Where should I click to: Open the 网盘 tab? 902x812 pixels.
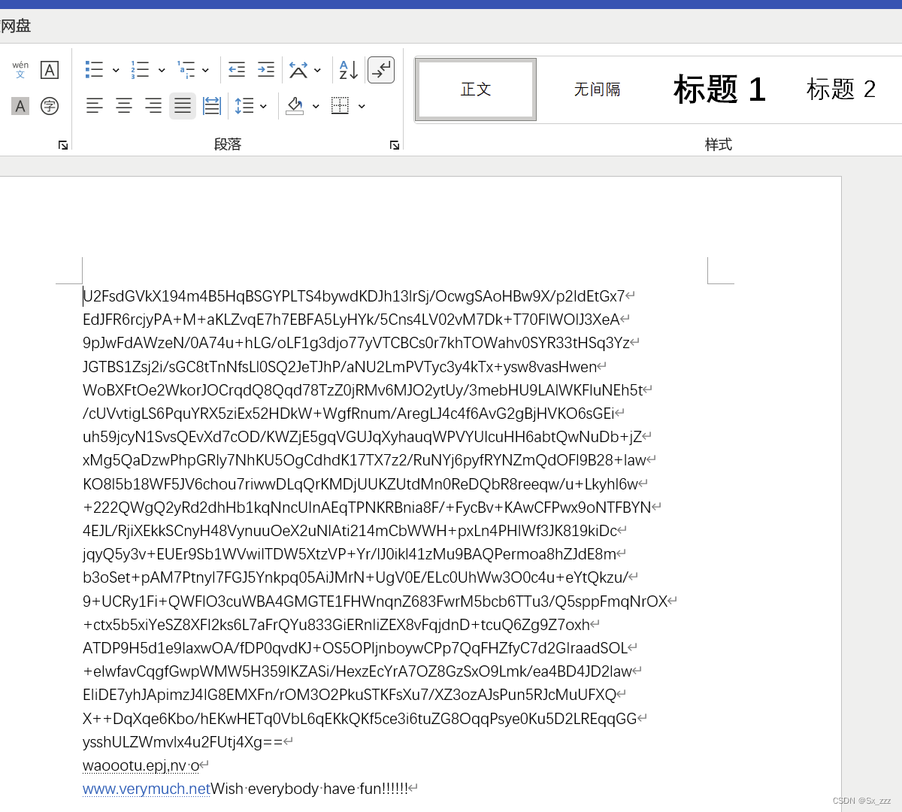click(x=16, y=26)
